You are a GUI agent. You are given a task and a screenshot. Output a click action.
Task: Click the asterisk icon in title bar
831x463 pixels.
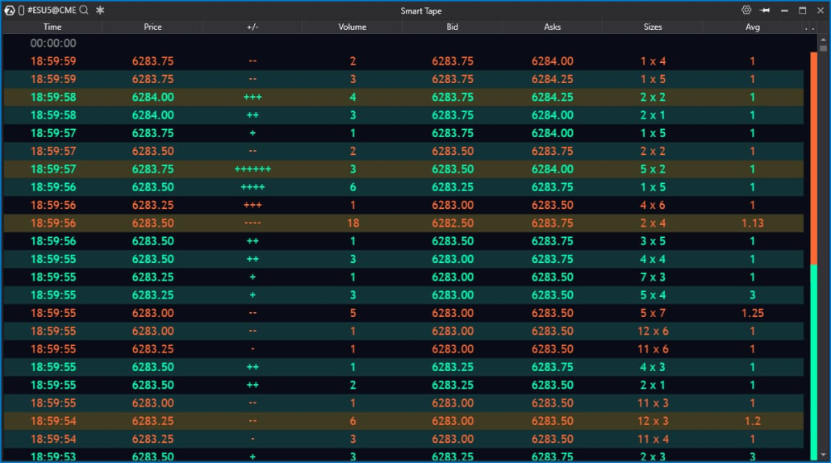tap(99, 10)
